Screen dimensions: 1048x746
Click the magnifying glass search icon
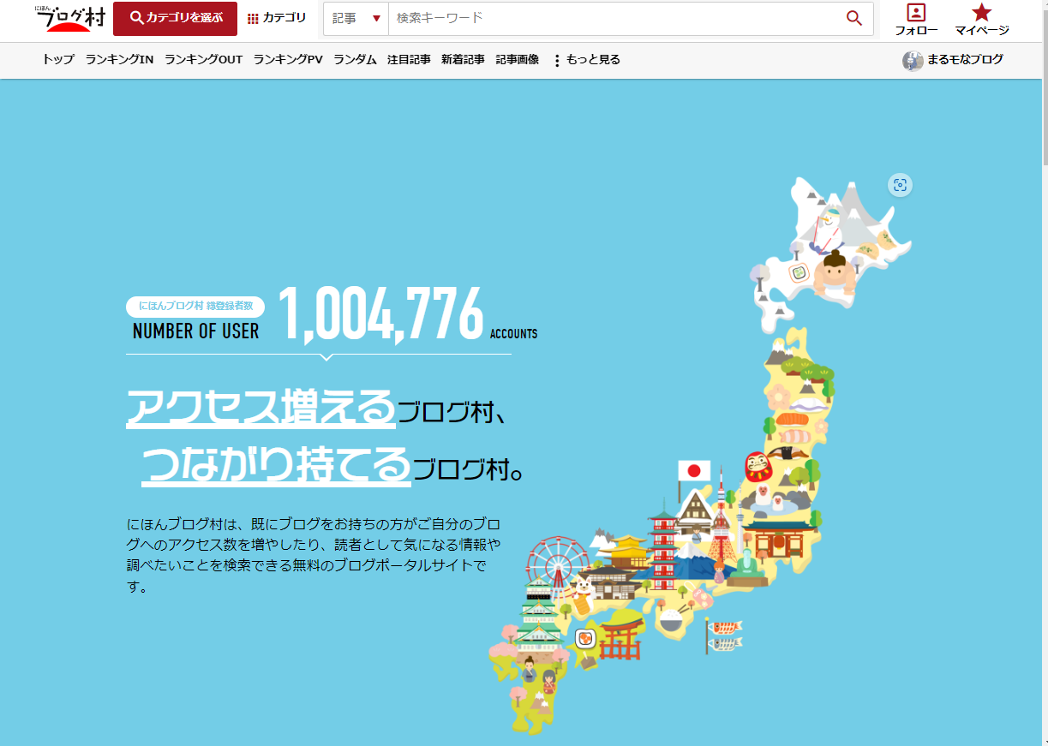[854, 19]
